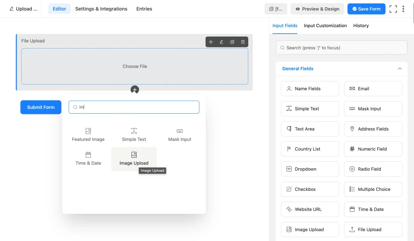Add Mask Input from the sidebar panel
Image resolution: width=414 pixels, height=241 pixels.
click(x=373, y=109)
